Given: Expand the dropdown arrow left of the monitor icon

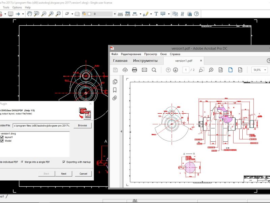Looking at the screenshot, I should click(5, 14).
